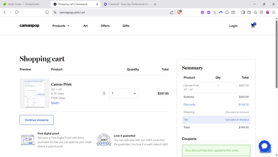Bookmark this page with the bookmark icon
The image size is (278, 157).
click(x=47, y=13)
